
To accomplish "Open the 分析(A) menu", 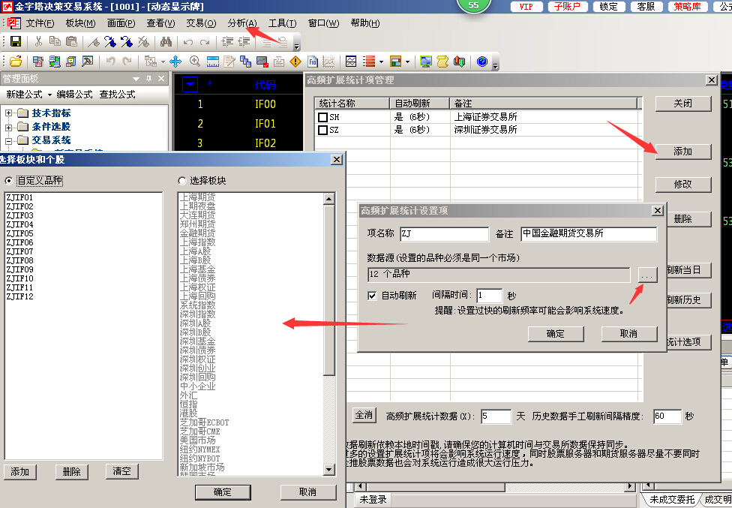I will pyautogui.click(x=241, y=23).
